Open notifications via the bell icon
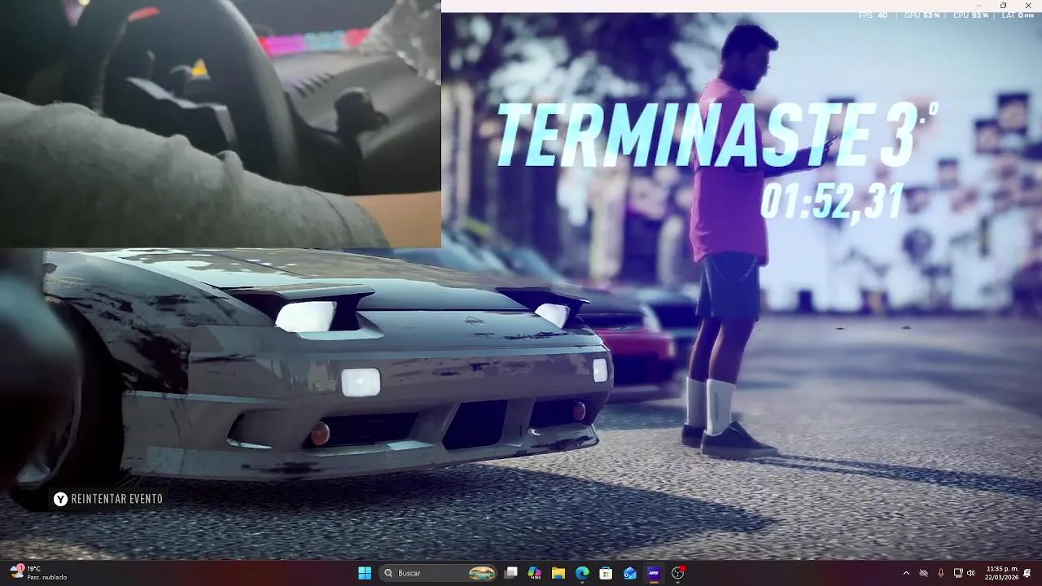 click(1027, 573)
